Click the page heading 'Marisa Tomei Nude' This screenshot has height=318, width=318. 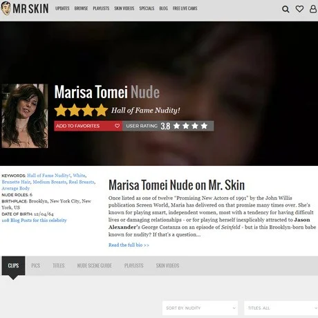(x=107, y=92)
